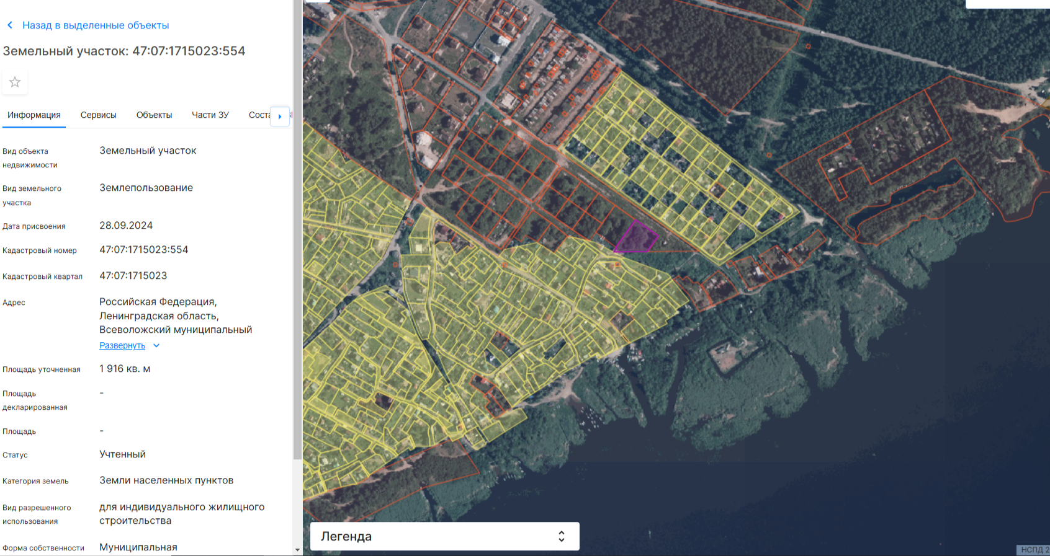Select cadastral quarter value 47:07:1715023
The image size is (1050, 556).
pyautogui.click(x=133, y=276)
